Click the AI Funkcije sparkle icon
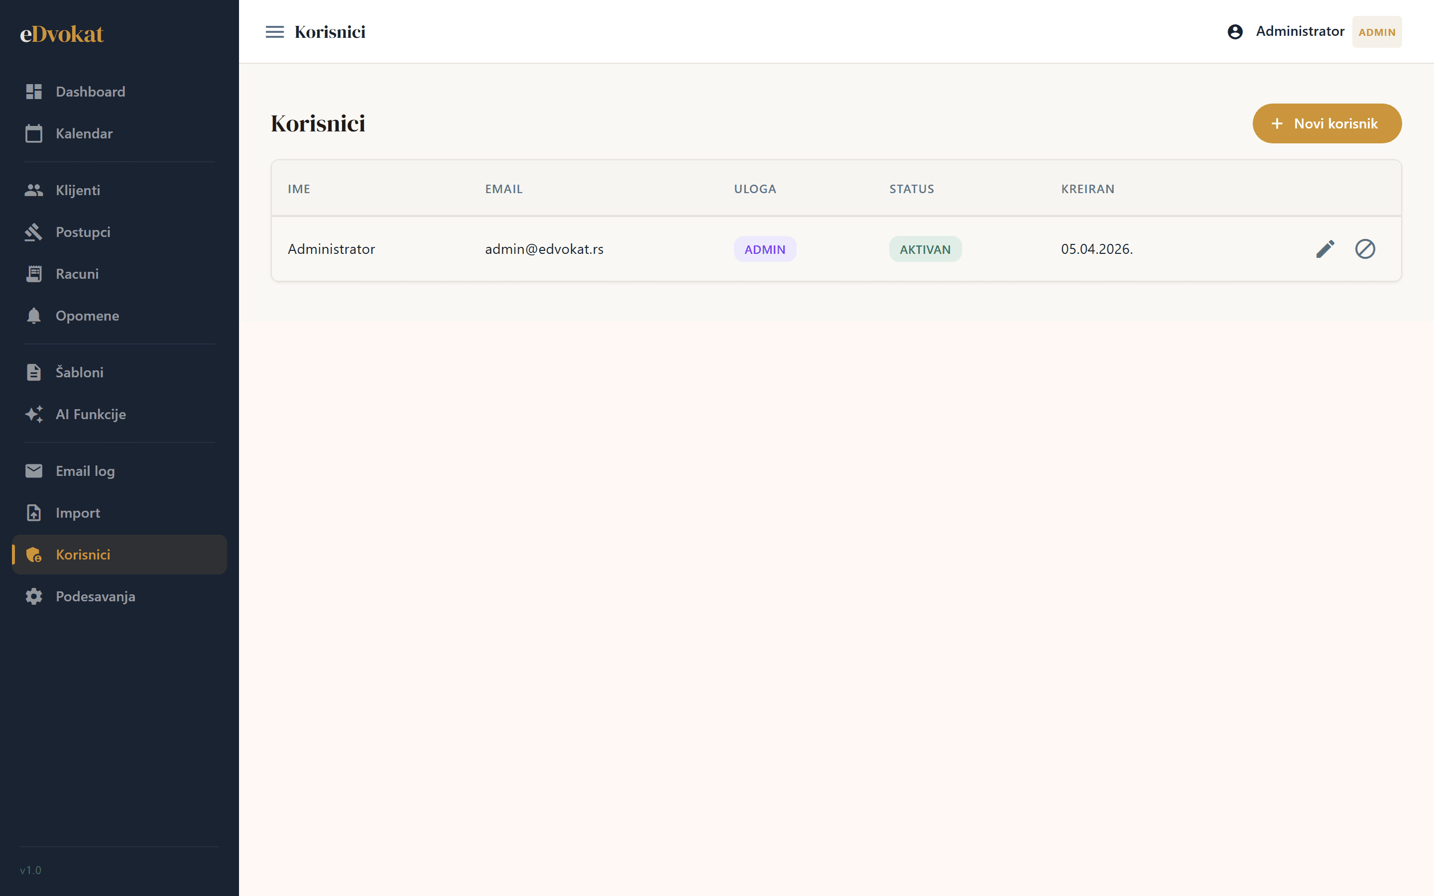Image resolution: width=1434 pixels, height=896 pixels. (x=34, y=414)
